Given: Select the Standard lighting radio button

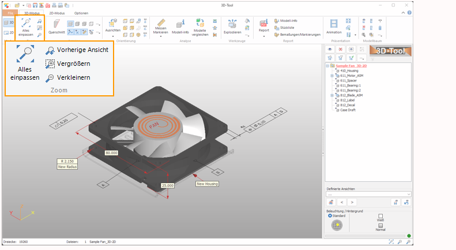Looking at the screenshot, I should click(x=330, y=215).
